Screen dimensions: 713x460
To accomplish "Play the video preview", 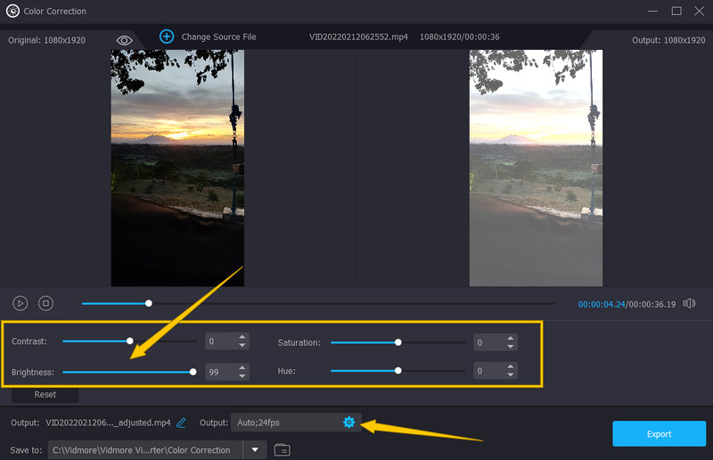I will pos(20,303).
